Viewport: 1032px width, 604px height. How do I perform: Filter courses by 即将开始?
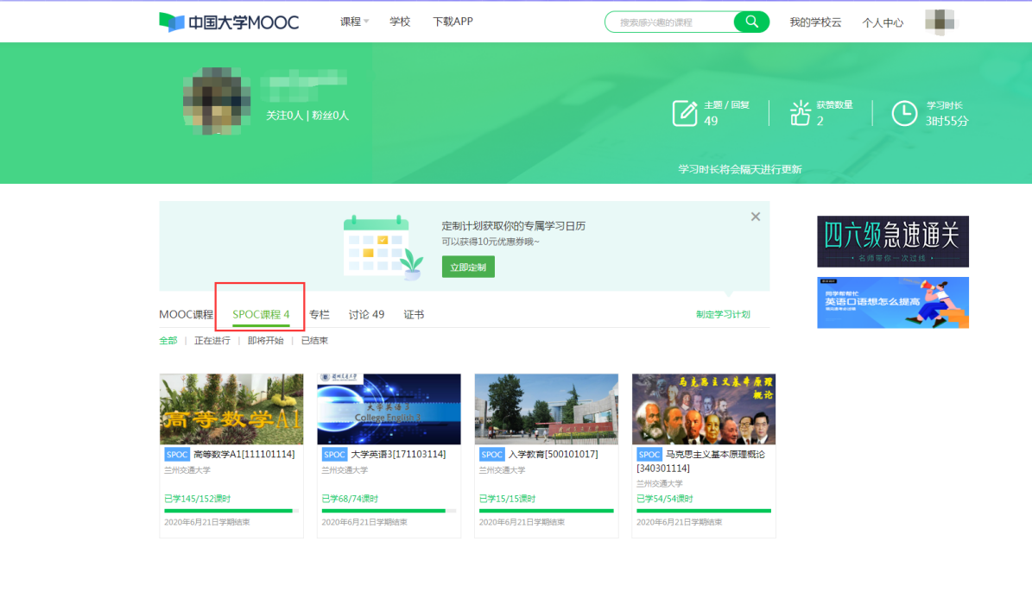(265, 341)
